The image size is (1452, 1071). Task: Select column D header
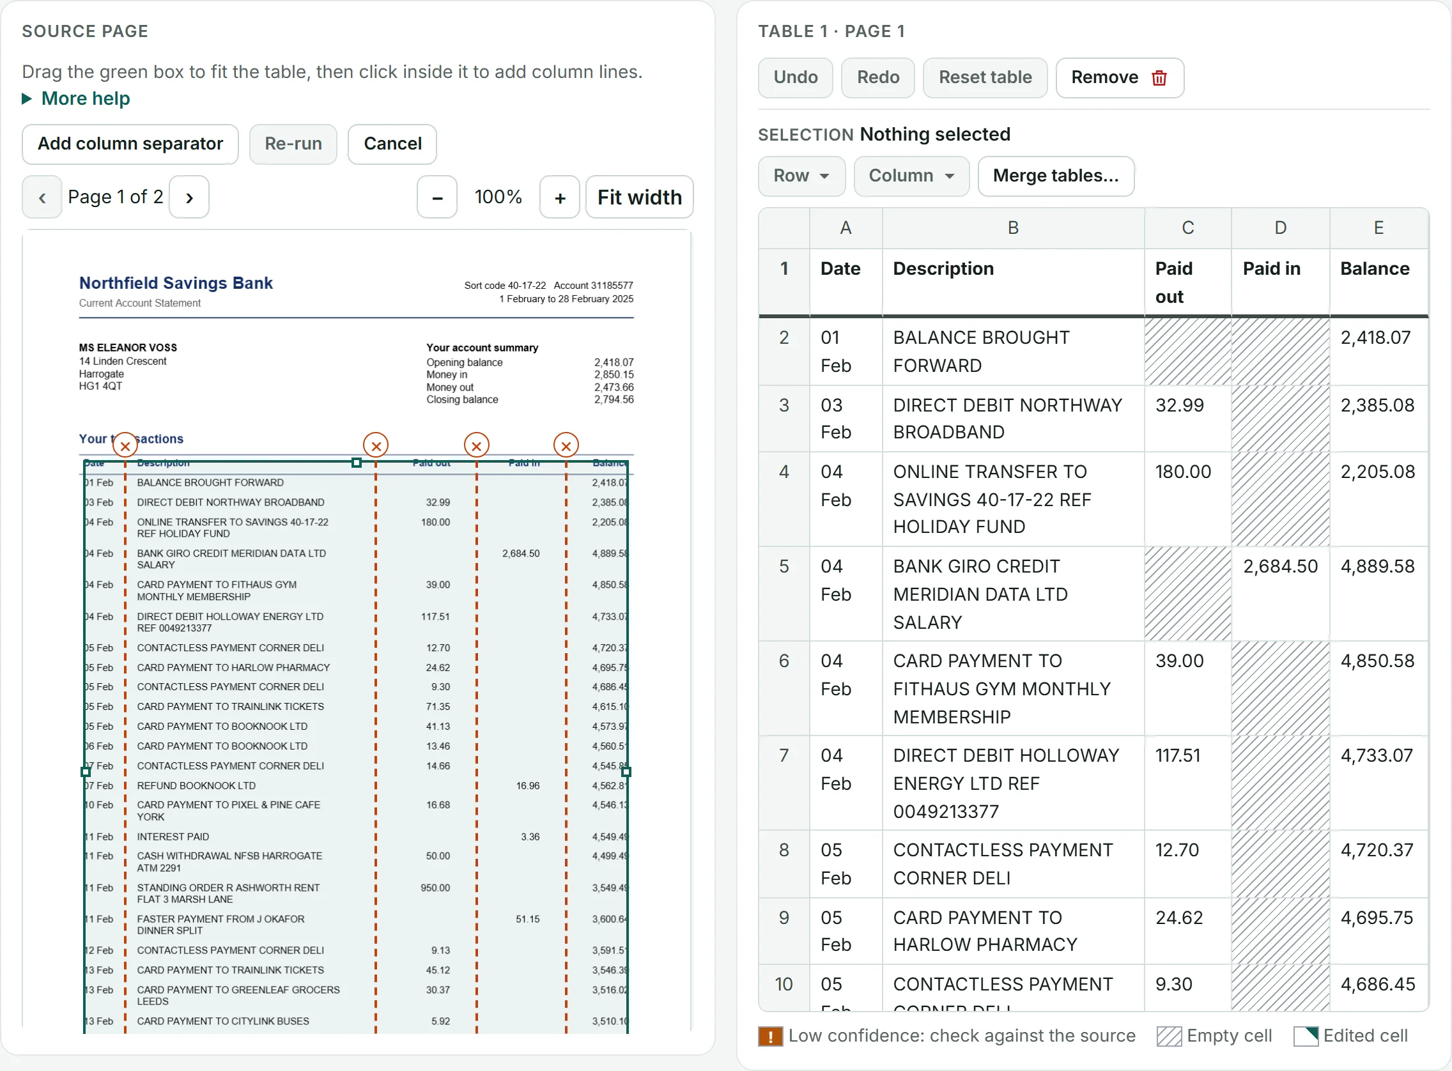point(1280,228)
